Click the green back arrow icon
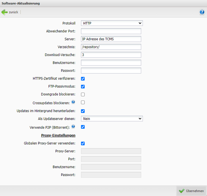 point(5,12)
